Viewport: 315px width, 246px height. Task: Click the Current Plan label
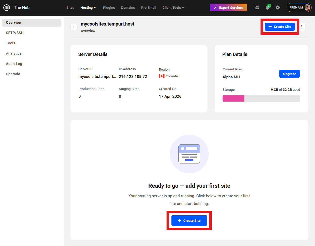[x=232, y=69]
